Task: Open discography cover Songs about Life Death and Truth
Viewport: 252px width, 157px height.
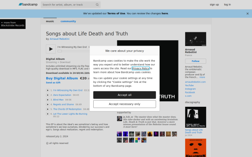Action: coord(196,117)
